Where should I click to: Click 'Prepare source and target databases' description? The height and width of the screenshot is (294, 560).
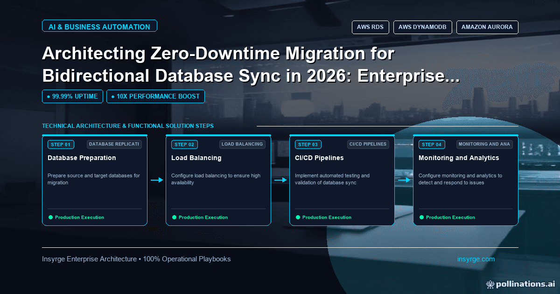94,179
